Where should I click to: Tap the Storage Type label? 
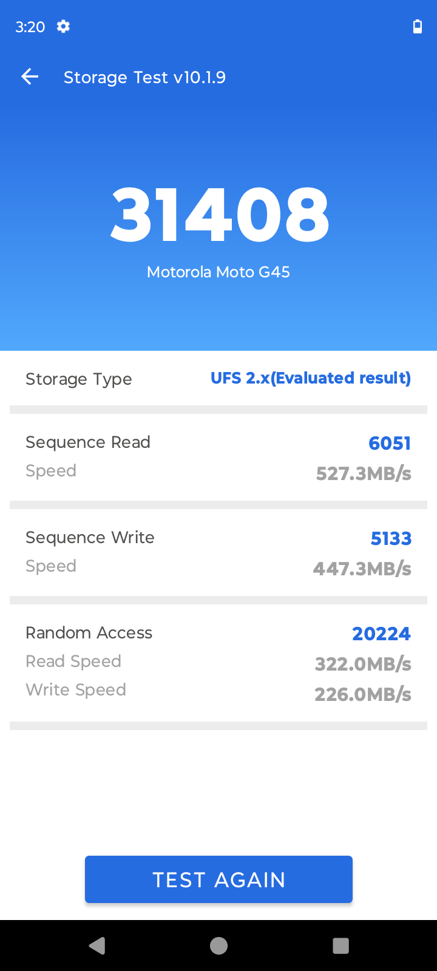point(78,379)
